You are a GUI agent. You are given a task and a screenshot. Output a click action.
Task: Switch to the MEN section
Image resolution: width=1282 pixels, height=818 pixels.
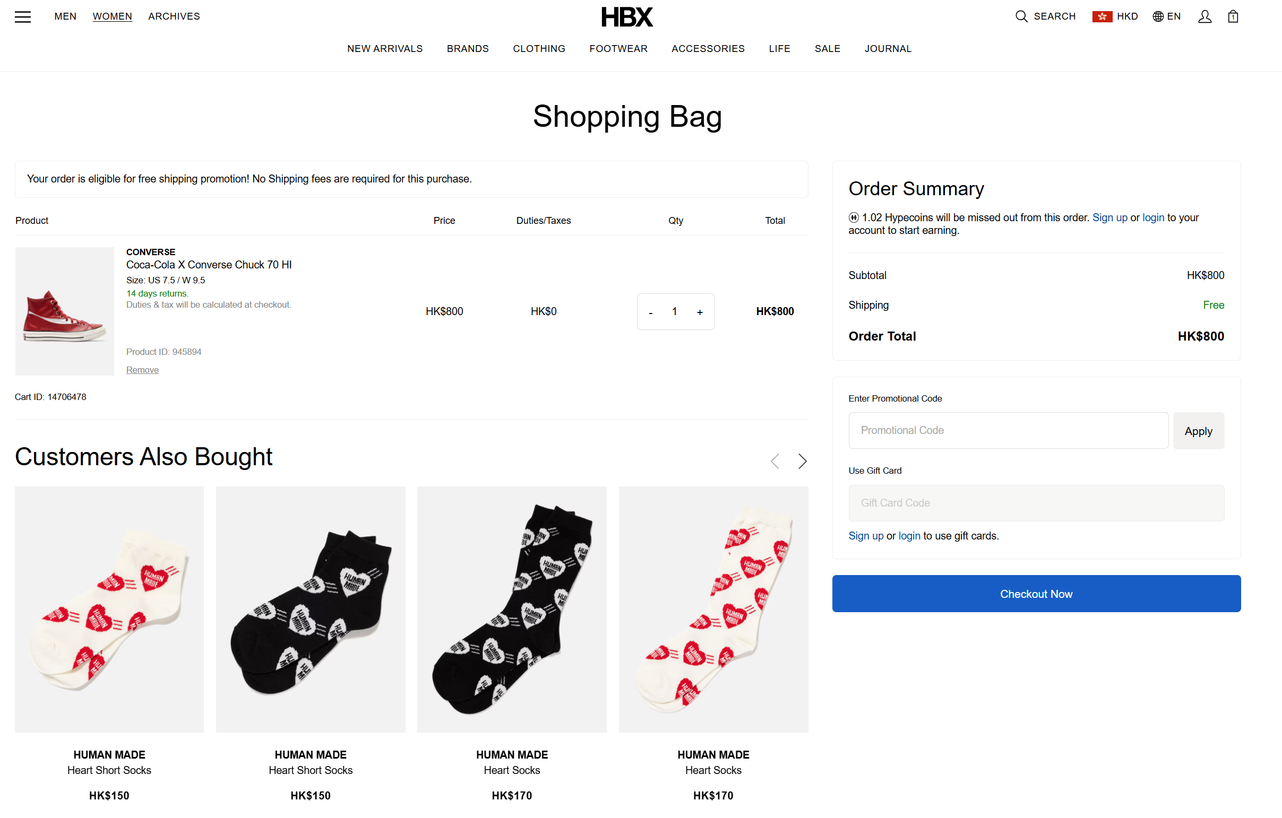point(65,16)
